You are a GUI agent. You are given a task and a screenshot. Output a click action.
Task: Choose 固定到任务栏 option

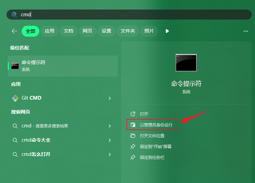[152, 158]
